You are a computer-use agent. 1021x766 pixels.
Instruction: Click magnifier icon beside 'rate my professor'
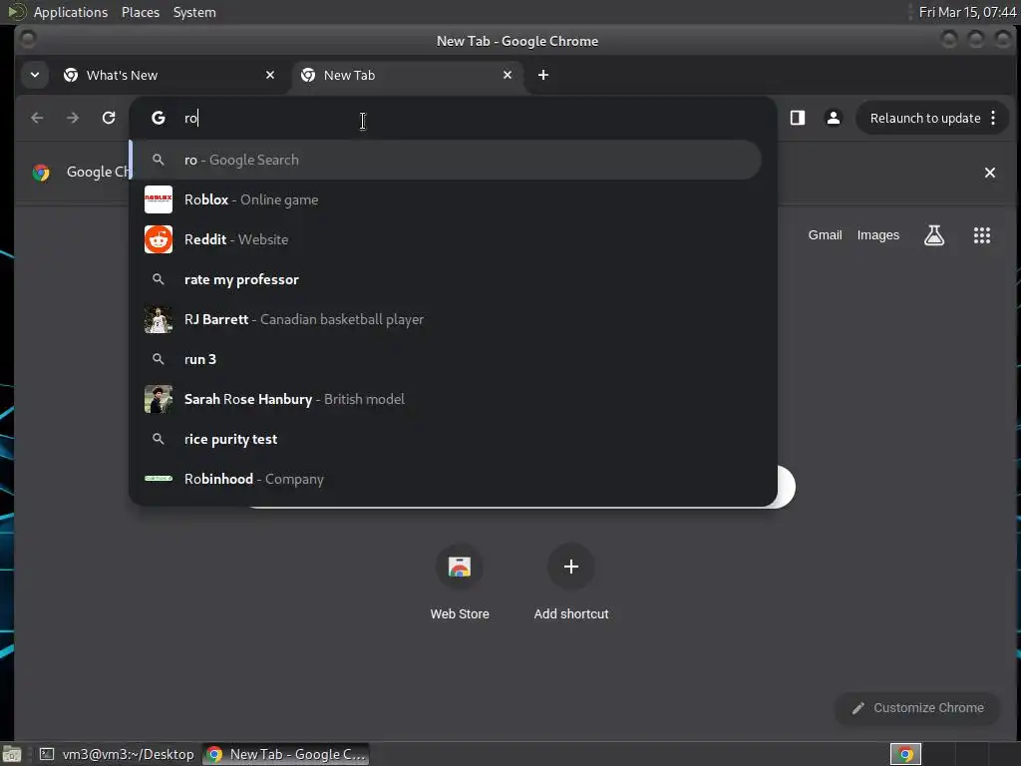tap(159, 279)
